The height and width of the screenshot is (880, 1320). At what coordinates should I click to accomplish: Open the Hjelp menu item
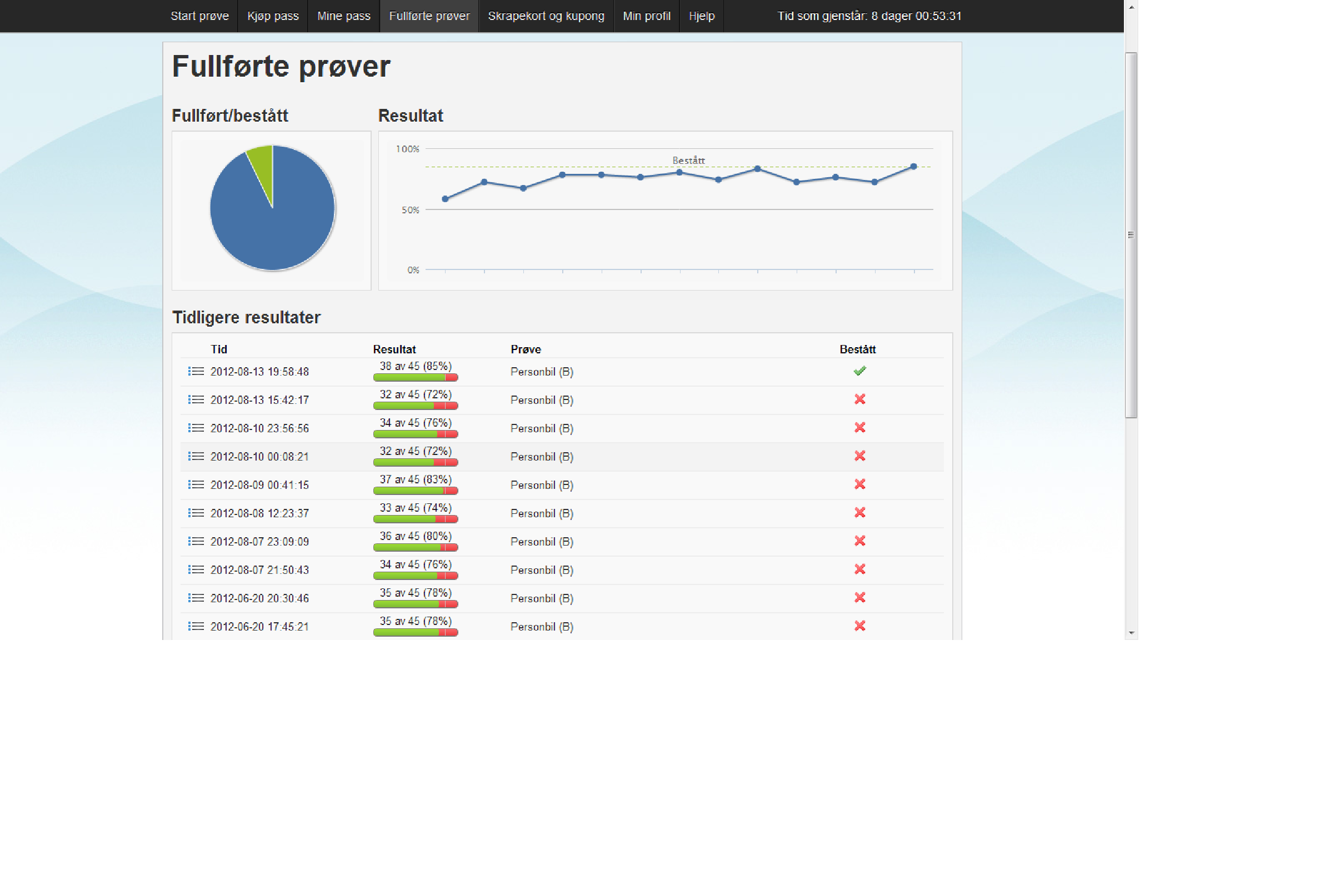[x=702, y=16]
